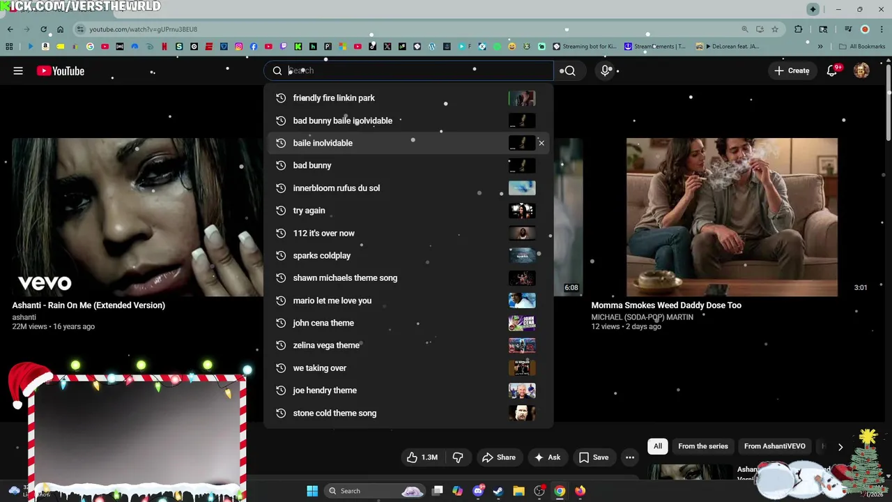Viewport: 892px width, 502px height.
Task: Select suggestion '112 it's over now'
Action: (408, 233)
